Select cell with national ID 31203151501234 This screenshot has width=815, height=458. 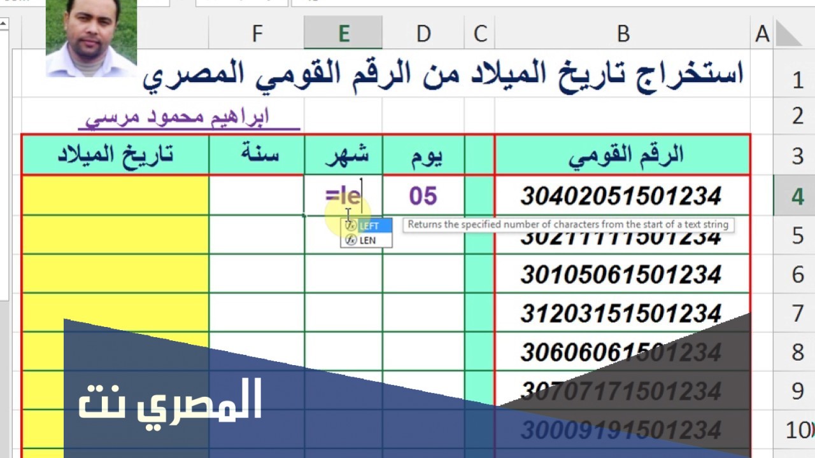click(x=621, y=314)
